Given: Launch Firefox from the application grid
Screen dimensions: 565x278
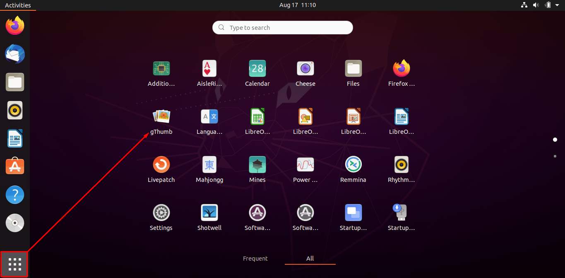Looking at the screenshot, I should pos(402,68).
